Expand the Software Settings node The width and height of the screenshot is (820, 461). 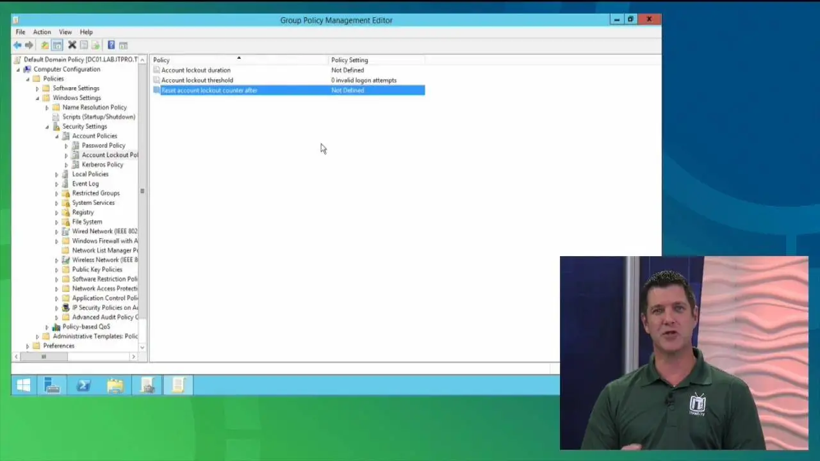[37, 88]
